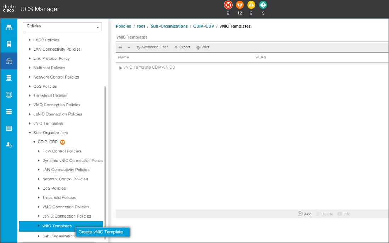This screenshot has width=389, height=243.
Task: Open the Servers tab icon
Action: (9, 44)
